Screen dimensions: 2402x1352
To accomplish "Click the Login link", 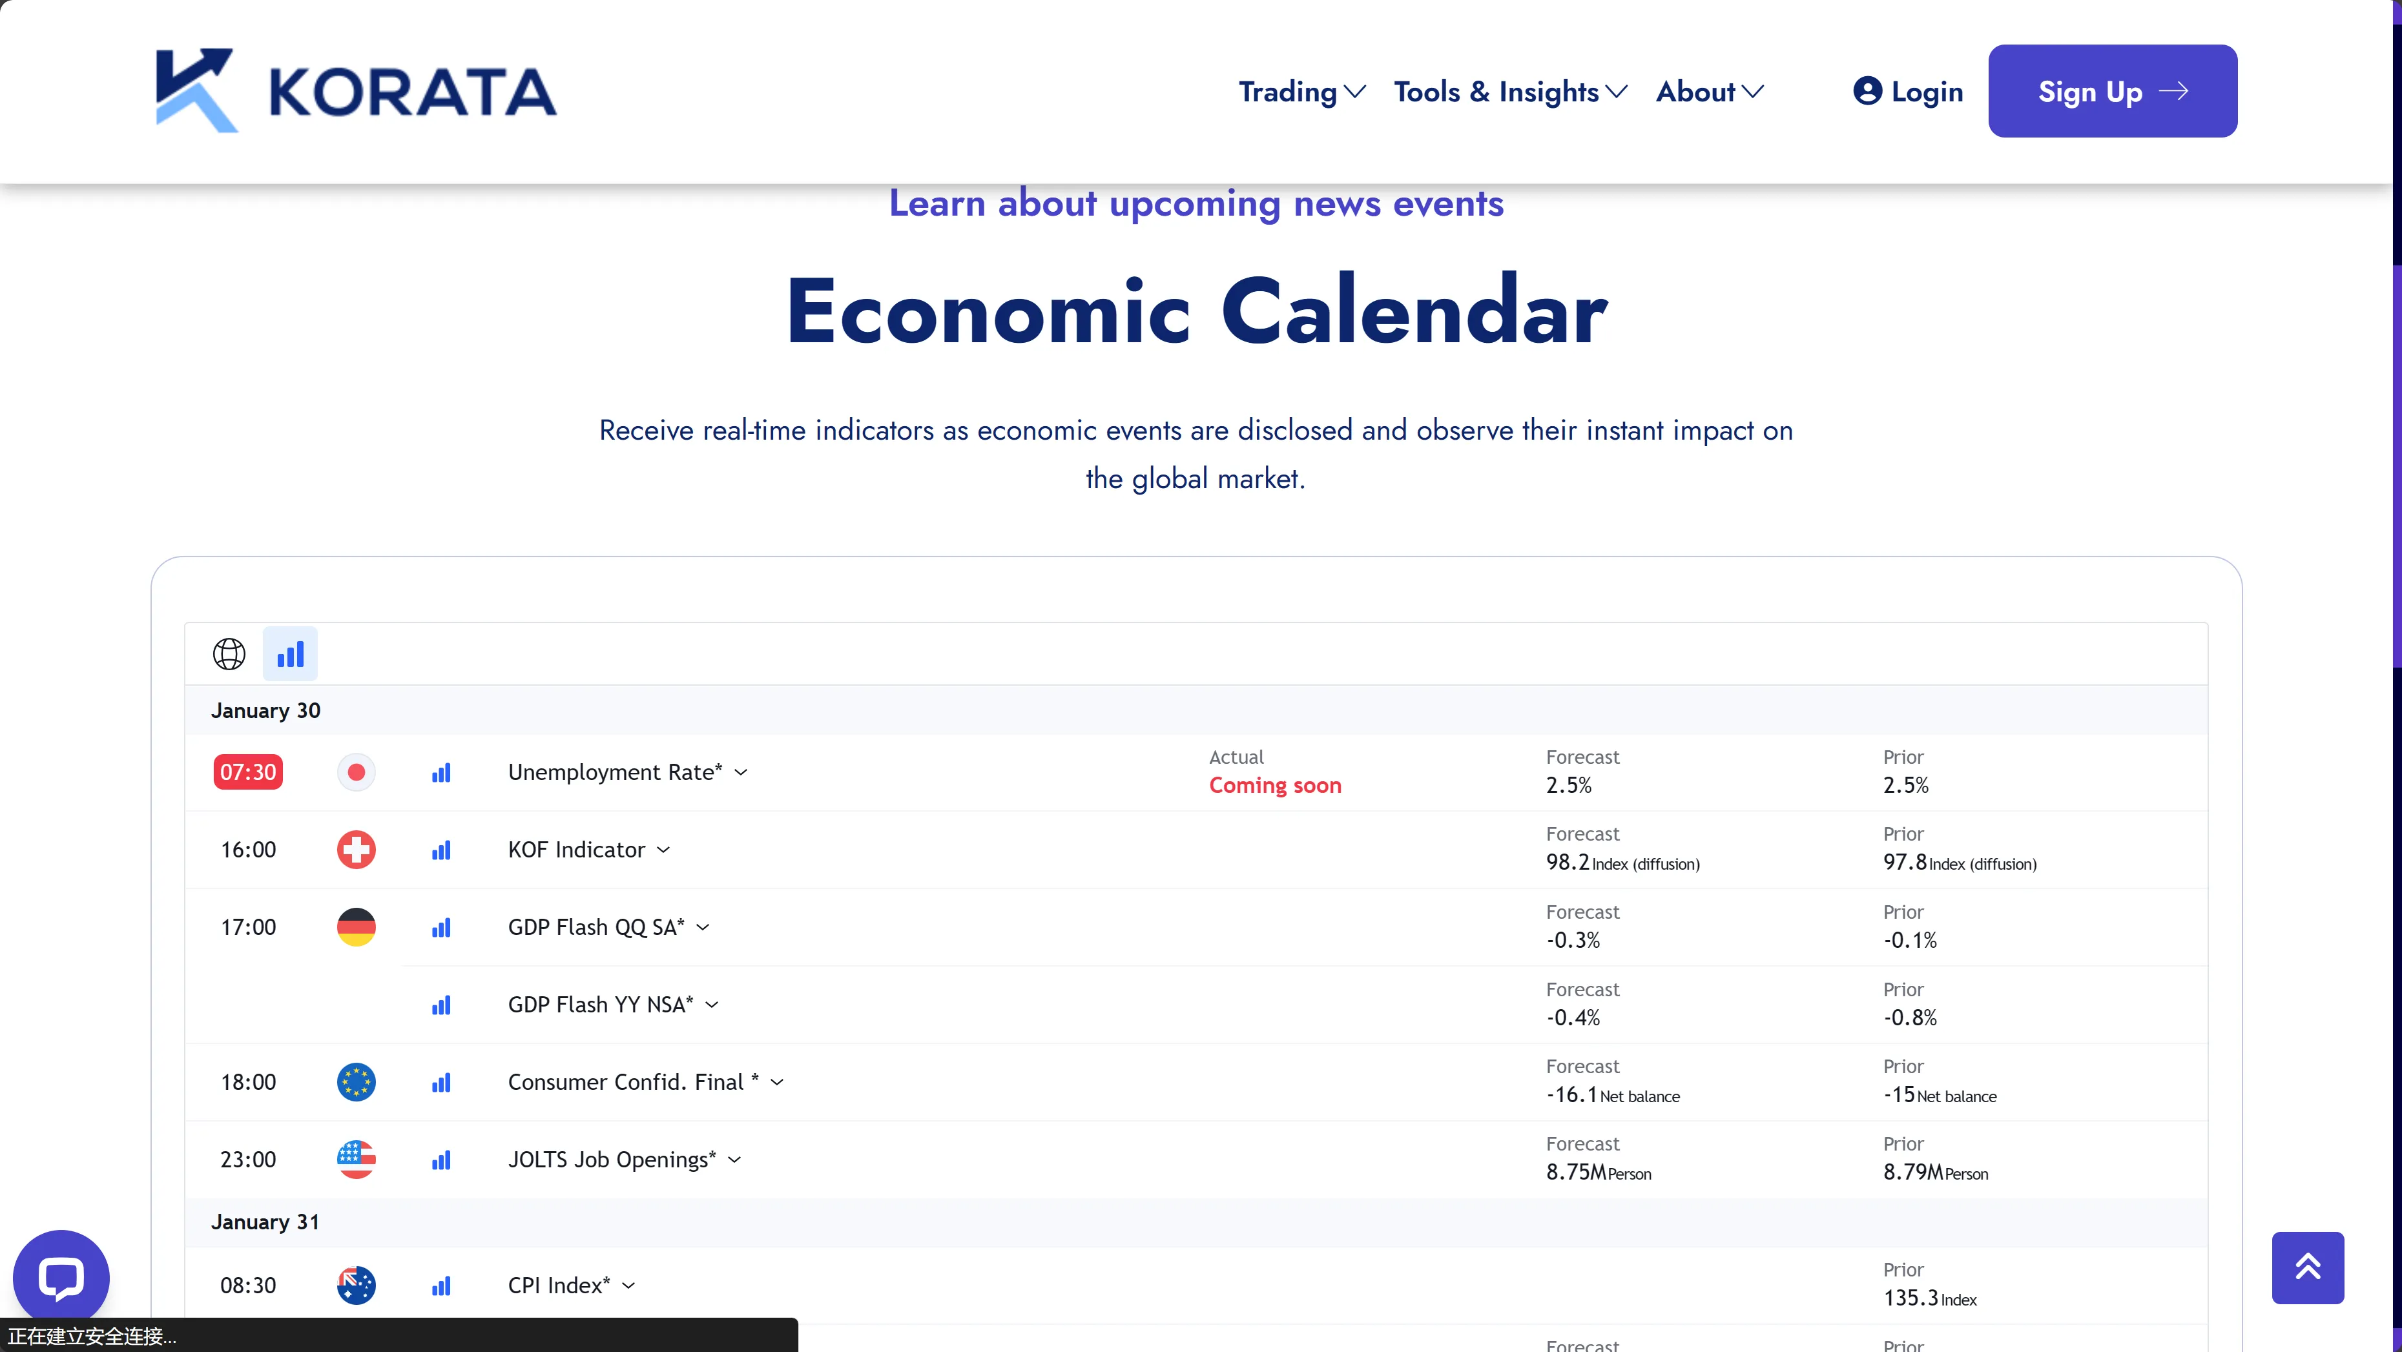I will point(1908,92).
